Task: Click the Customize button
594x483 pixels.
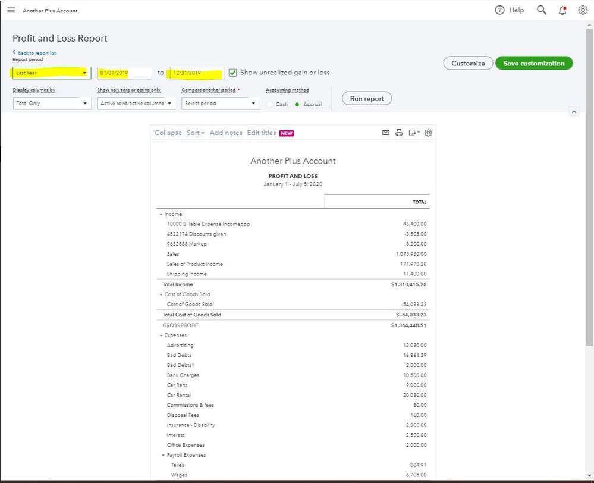Action: (x=468, y=63)
